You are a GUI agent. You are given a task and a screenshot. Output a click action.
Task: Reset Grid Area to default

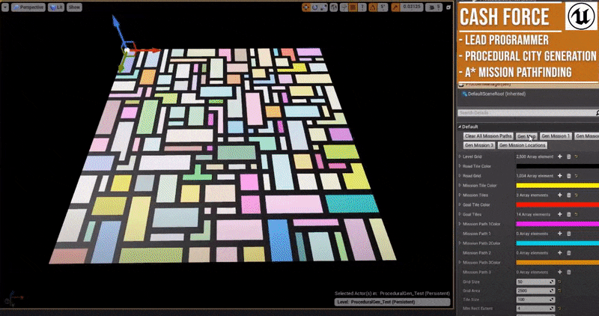(559, 291)
